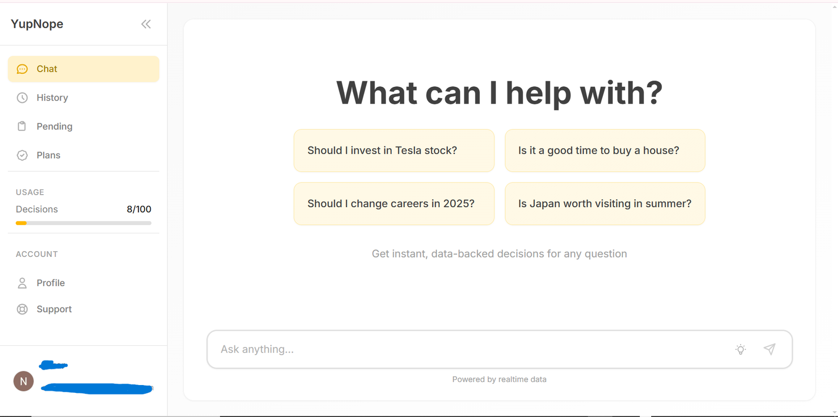Select "Should I invest in Tesla stock?"
838x417 pixels.
(x=394, y=151)
